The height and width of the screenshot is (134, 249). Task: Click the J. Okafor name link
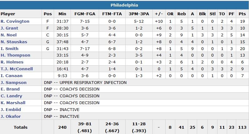tap(11, 117)
